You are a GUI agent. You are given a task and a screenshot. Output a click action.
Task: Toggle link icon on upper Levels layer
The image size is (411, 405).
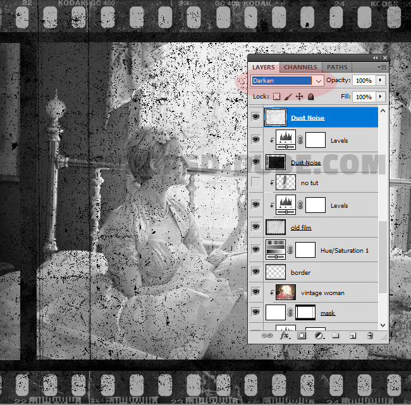300,140
